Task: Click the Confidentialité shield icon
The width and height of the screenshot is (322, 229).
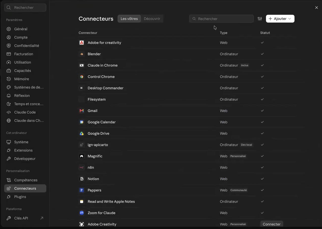Action: 9,46
